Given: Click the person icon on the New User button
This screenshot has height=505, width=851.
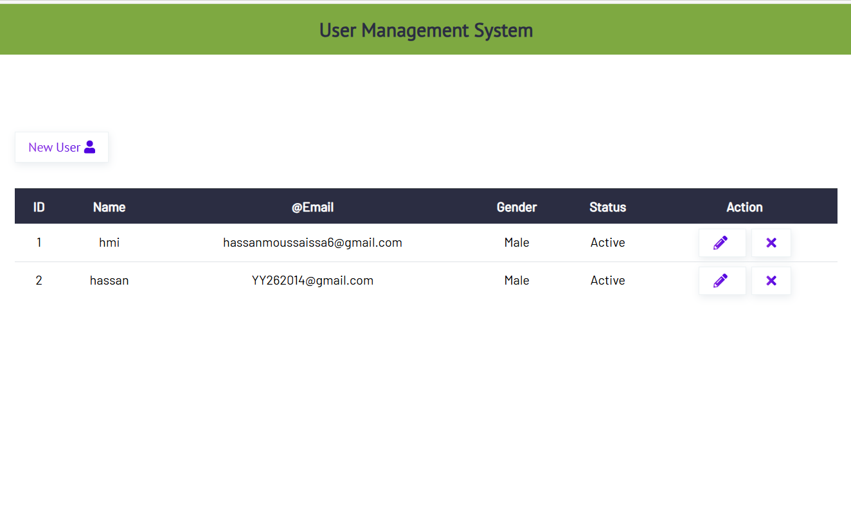Looking at the screenshot, I should pos(90,146).
